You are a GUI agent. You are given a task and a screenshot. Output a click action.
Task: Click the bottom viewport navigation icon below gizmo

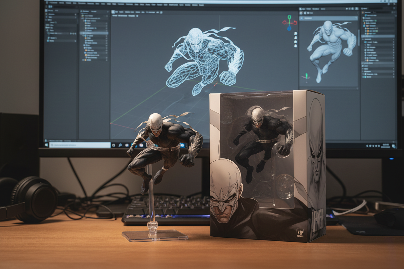(296, 46)
